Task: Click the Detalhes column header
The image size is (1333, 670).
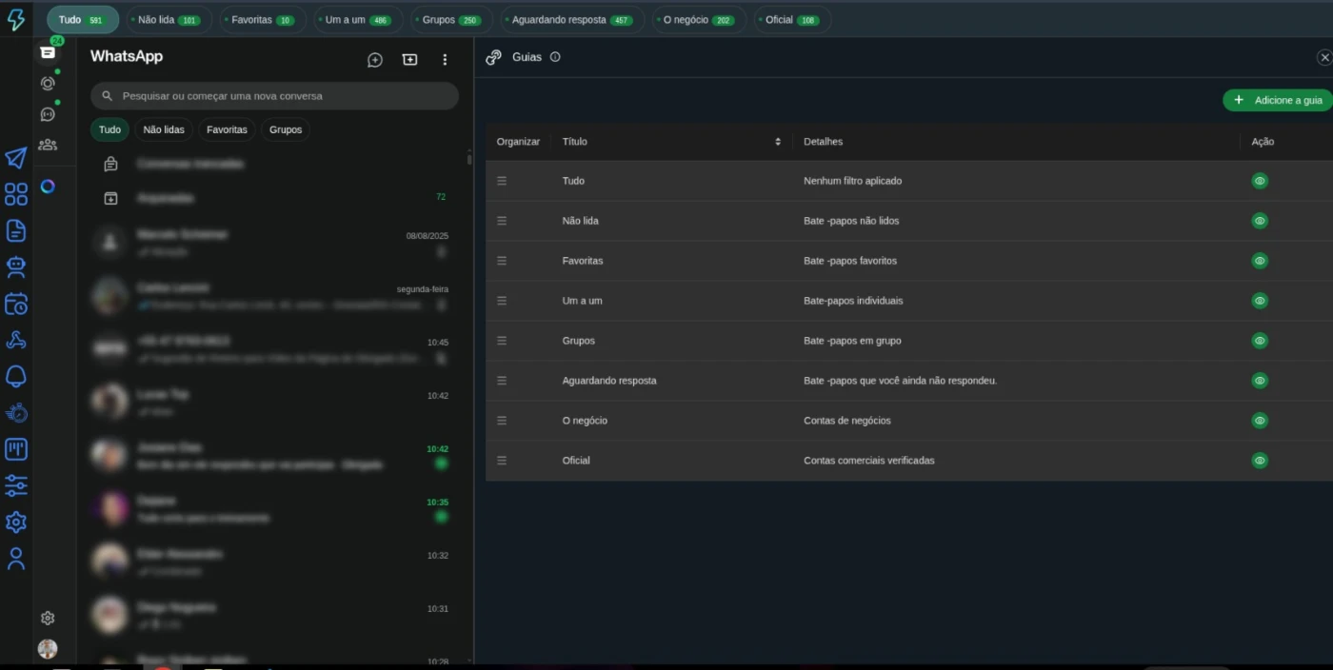Action: pos(823,142)
